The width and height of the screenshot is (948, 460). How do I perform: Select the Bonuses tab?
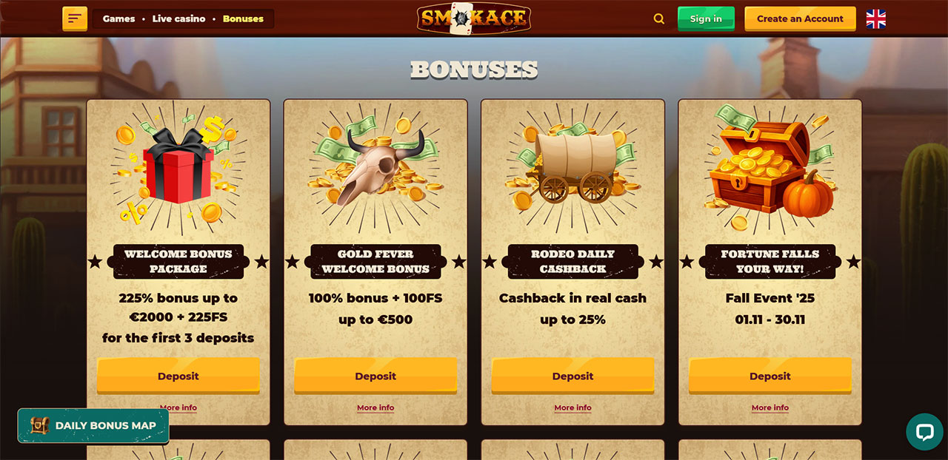coord(243,18)
